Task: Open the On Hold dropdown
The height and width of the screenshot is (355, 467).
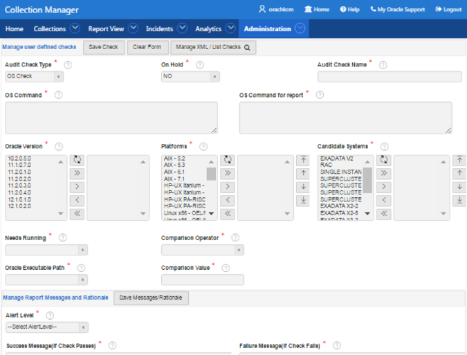Action: tap(190, 77)
